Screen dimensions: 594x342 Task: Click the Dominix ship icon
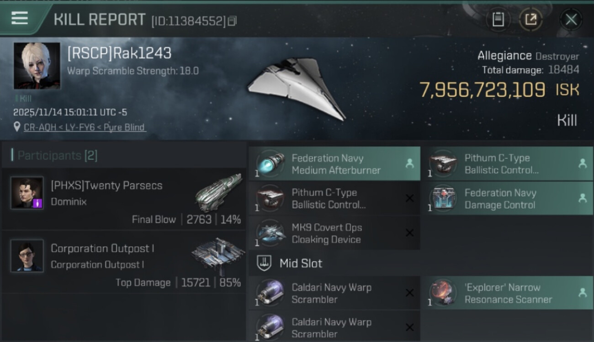pyautogui.click(x=218, y=192)
